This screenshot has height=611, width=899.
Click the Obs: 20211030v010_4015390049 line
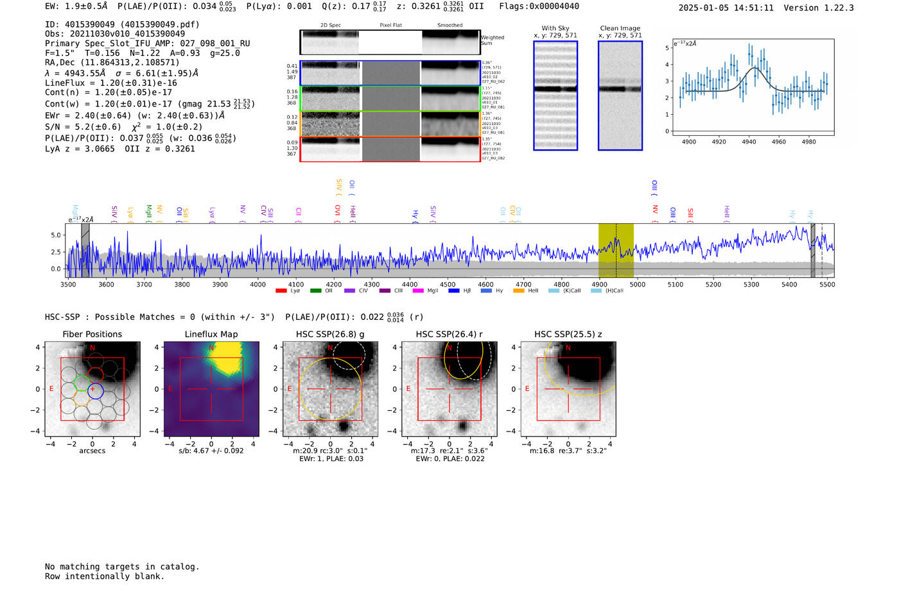(115, 34)
